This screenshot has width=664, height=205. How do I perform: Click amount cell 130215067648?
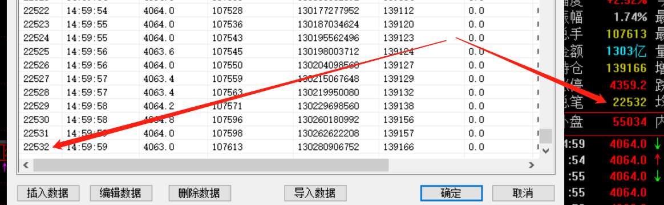[329, 78]
